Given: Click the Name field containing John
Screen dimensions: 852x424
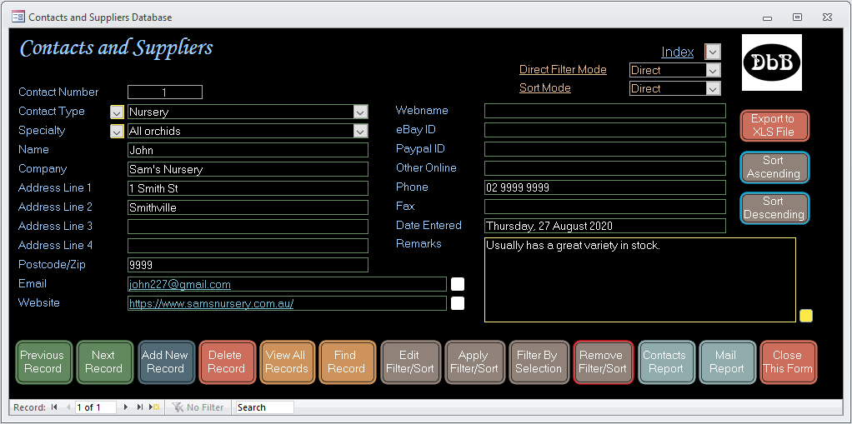Looking at the screenshot, I should coord(248,150).
